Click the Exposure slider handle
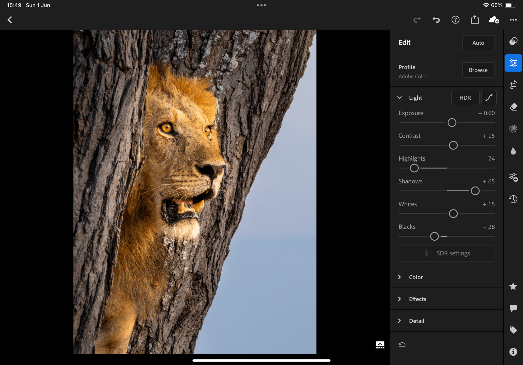Screen dimensions: 523x365 452,123
